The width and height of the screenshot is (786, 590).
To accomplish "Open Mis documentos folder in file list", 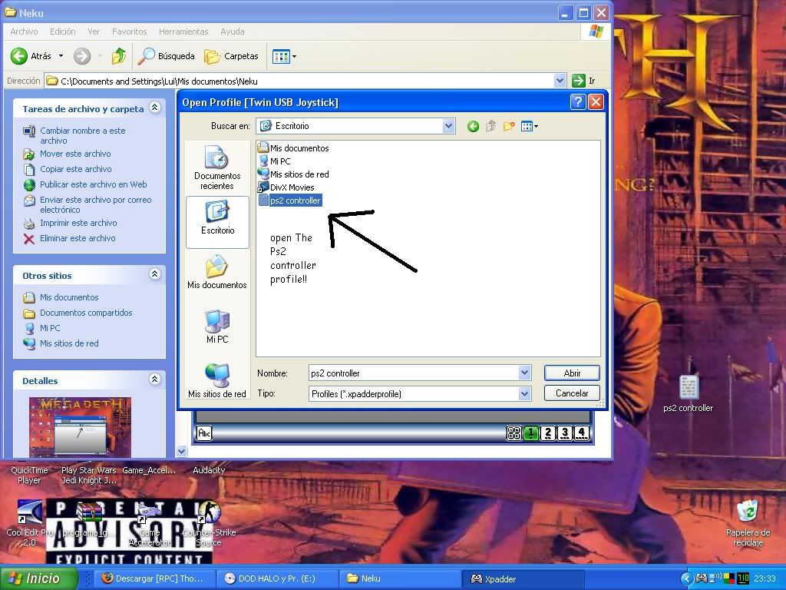I will (293, 148).
